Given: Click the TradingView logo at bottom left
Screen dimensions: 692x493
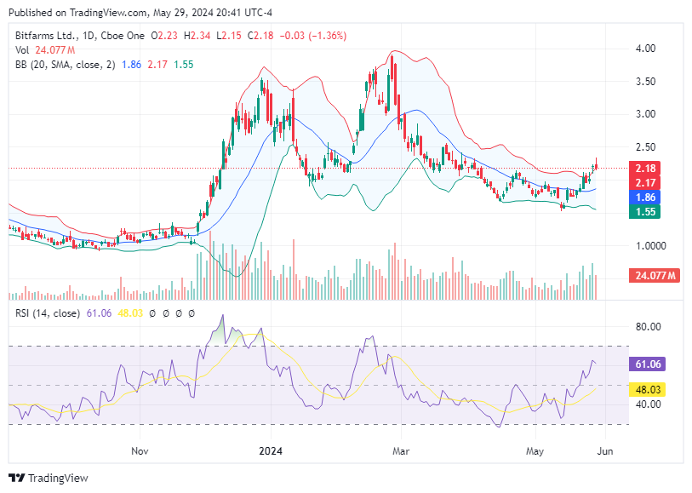Looking at the screenshot, I should [x=49, y=478].
